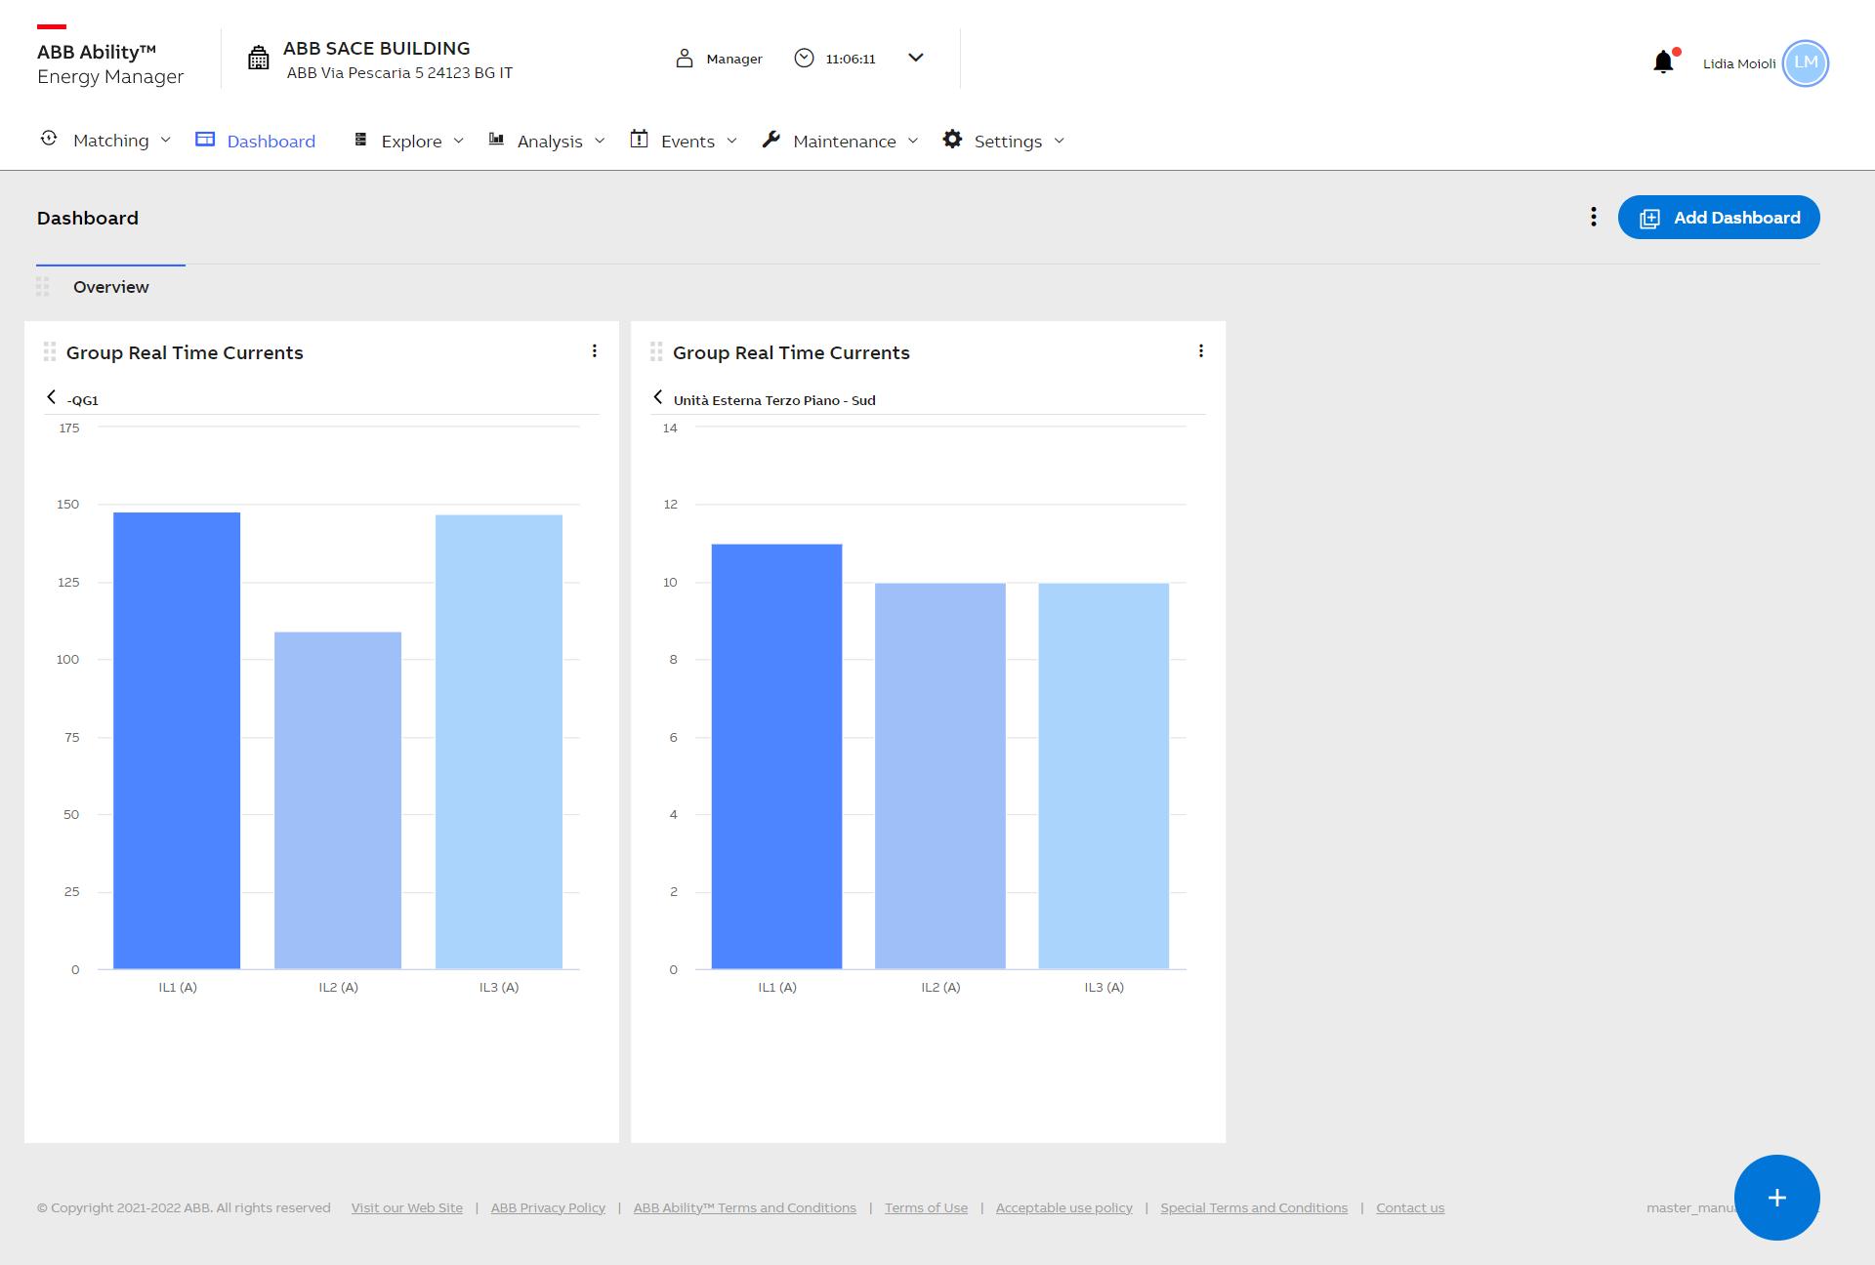Click the building site icon
This screenshot has width=1875, height=1265.
258,59
